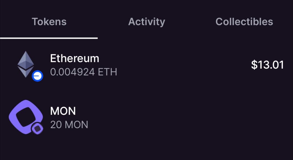Open the Activity tab
Screen dimensions: 293x160
pos(146,22)
